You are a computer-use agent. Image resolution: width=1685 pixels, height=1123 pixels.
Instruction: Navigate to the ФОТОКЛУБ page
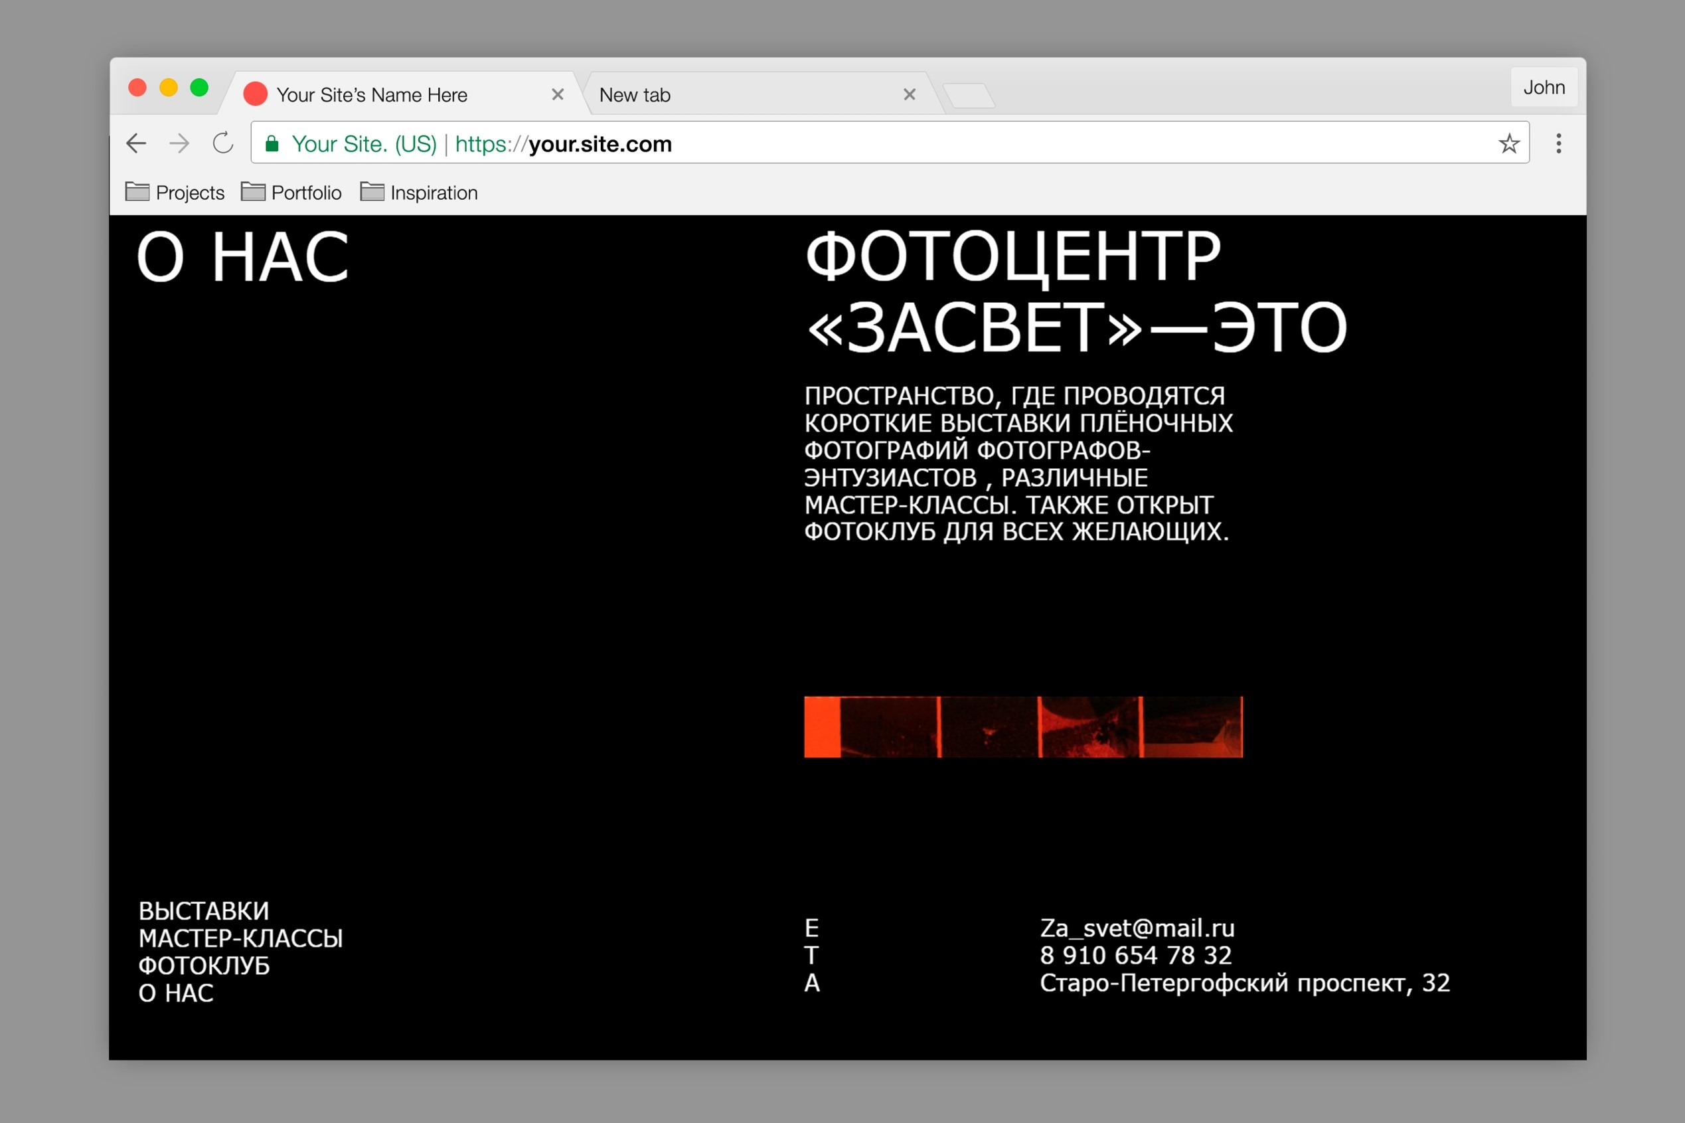(204, 966)
